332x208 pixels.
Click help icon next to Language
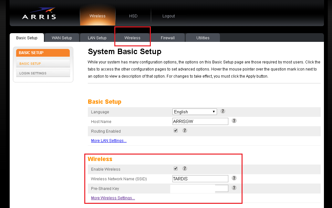[x=223, y=111]
